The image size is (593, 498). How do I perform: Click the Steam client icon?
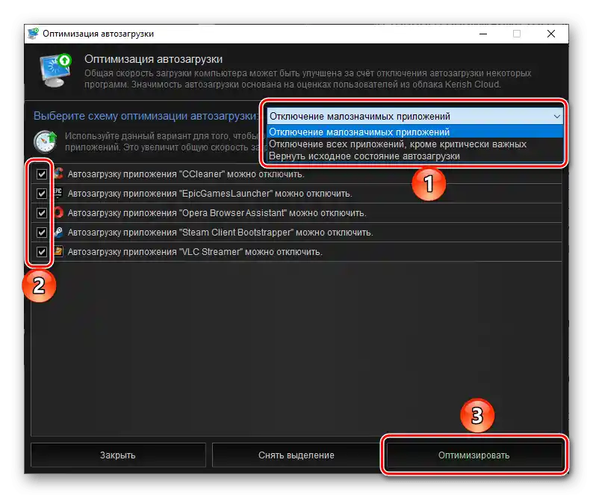click(58, 232)
